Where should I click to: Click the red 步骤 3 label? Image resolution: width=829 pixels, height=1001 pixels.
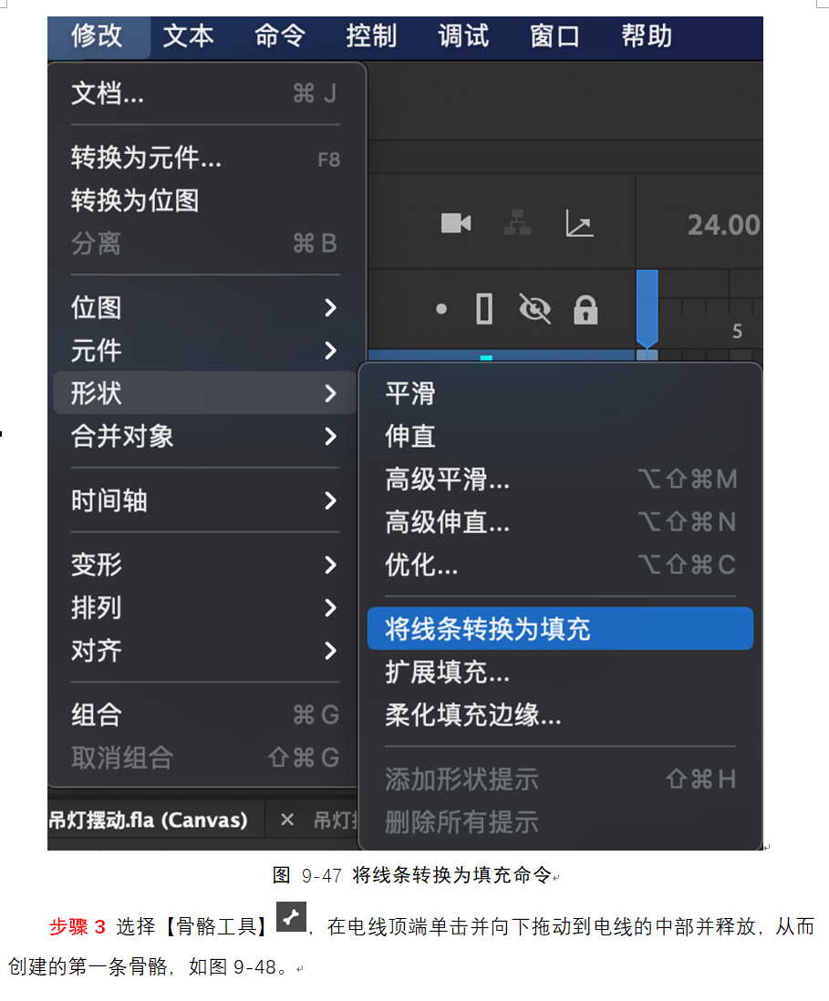(78, 927)
